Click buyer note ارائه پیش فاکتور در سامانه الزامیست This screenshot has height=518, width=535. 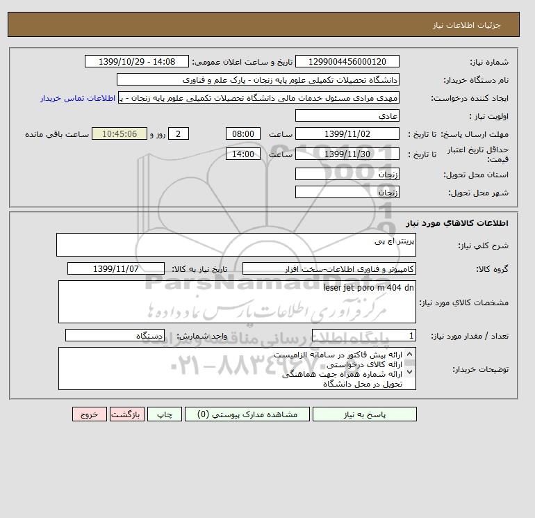(x=338, y=355)
